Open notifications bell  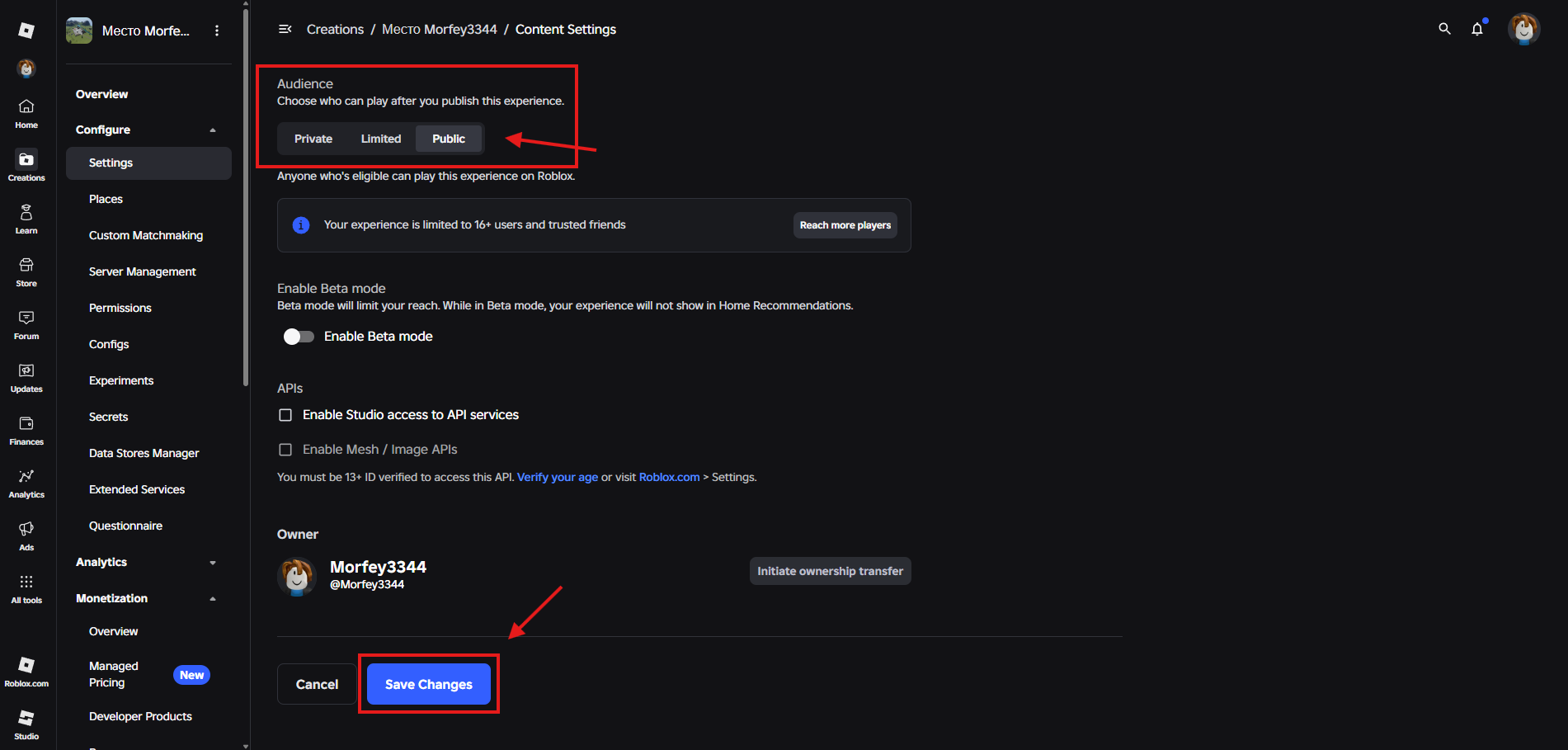pyautogui.click(x=1477, y=29)
